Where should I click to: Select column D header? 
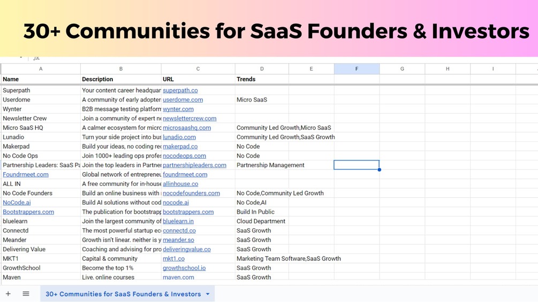click(x=262, y=69)
